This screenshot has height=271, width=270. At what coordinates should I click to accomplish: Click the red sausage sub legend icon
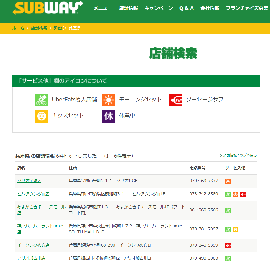pyautogui.click(x=176, y=100)
